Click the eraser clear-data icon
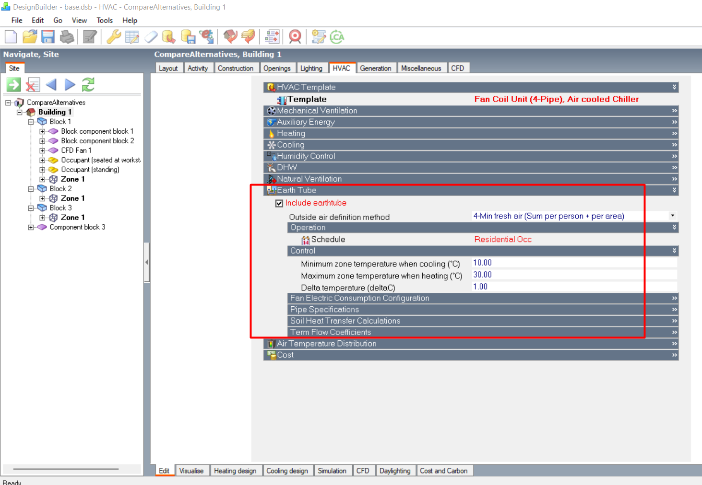Viewport: 702px width, 485px height. click(x=151, y=37)
